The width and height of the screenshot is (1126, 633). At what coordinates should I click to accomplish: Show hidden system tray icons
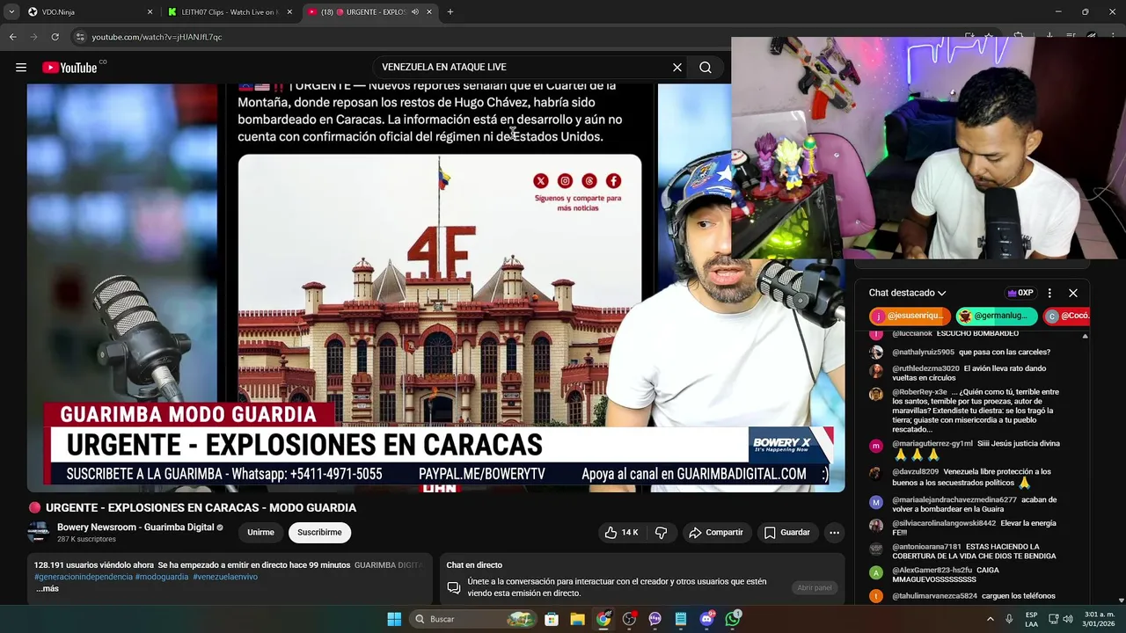(x=991, y=619)
